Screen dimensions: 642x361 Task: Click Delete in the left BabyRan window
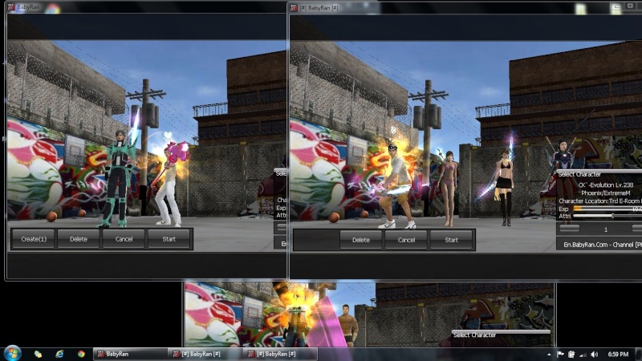point(78,239)
